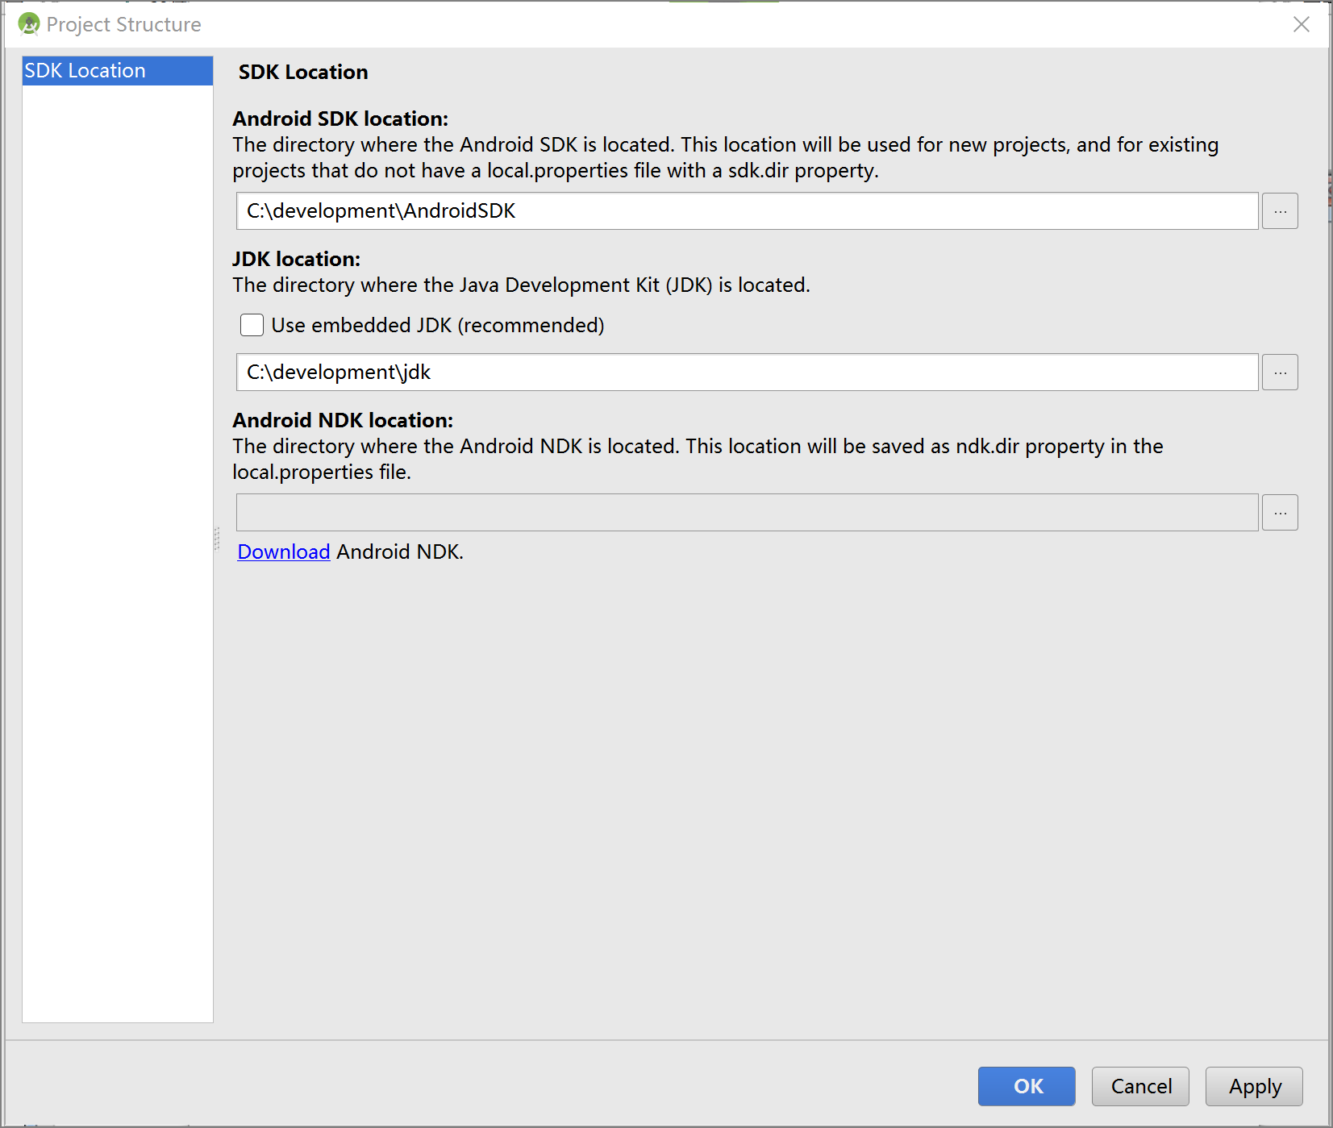Click the Android Studio icon in title bar
The height and width of the screenshot is (1128, 1333).
[x=29, y=24]
